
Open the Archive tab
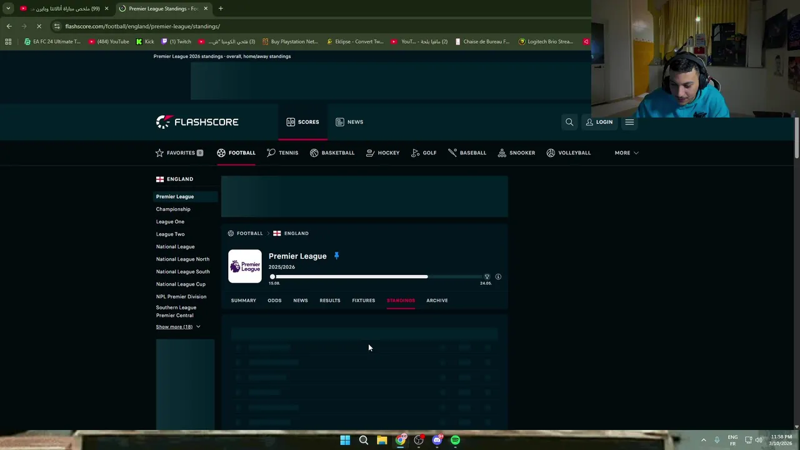point(437,301)
